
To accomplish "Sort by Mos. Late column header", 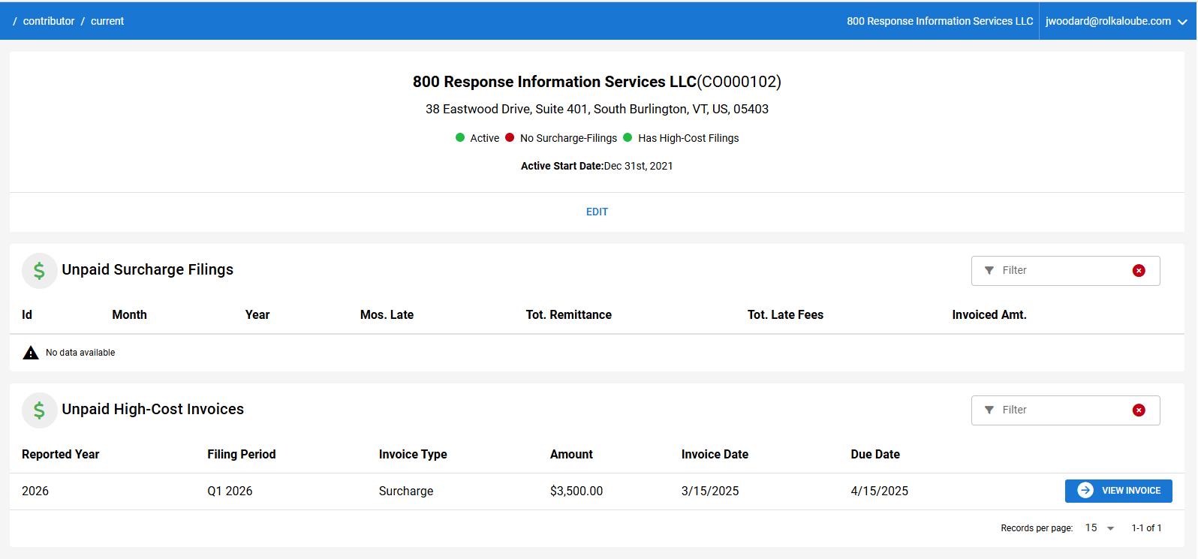I will [x=387, y=315].
